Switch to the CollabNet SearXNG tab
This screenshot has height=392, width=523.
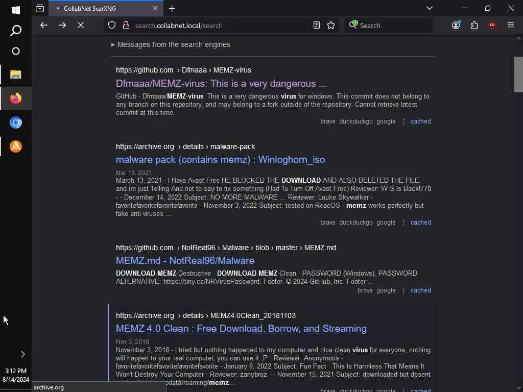coord(106,8)
